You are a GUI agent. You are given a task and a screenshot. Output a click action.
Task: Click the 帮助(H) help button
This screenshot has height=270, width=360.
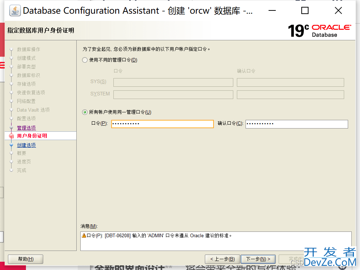[26, 259]
